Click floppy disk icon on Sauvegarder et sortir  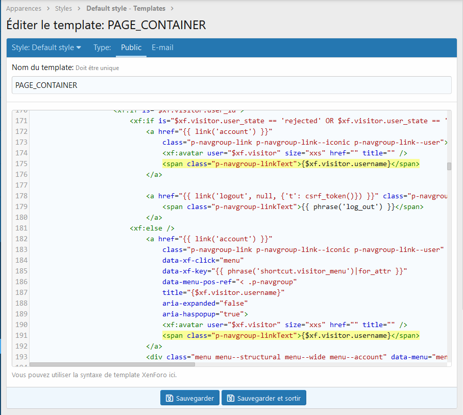coord(231,398)
